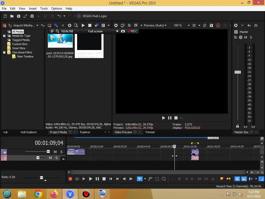Select All Media tree item

coord(18,32)
